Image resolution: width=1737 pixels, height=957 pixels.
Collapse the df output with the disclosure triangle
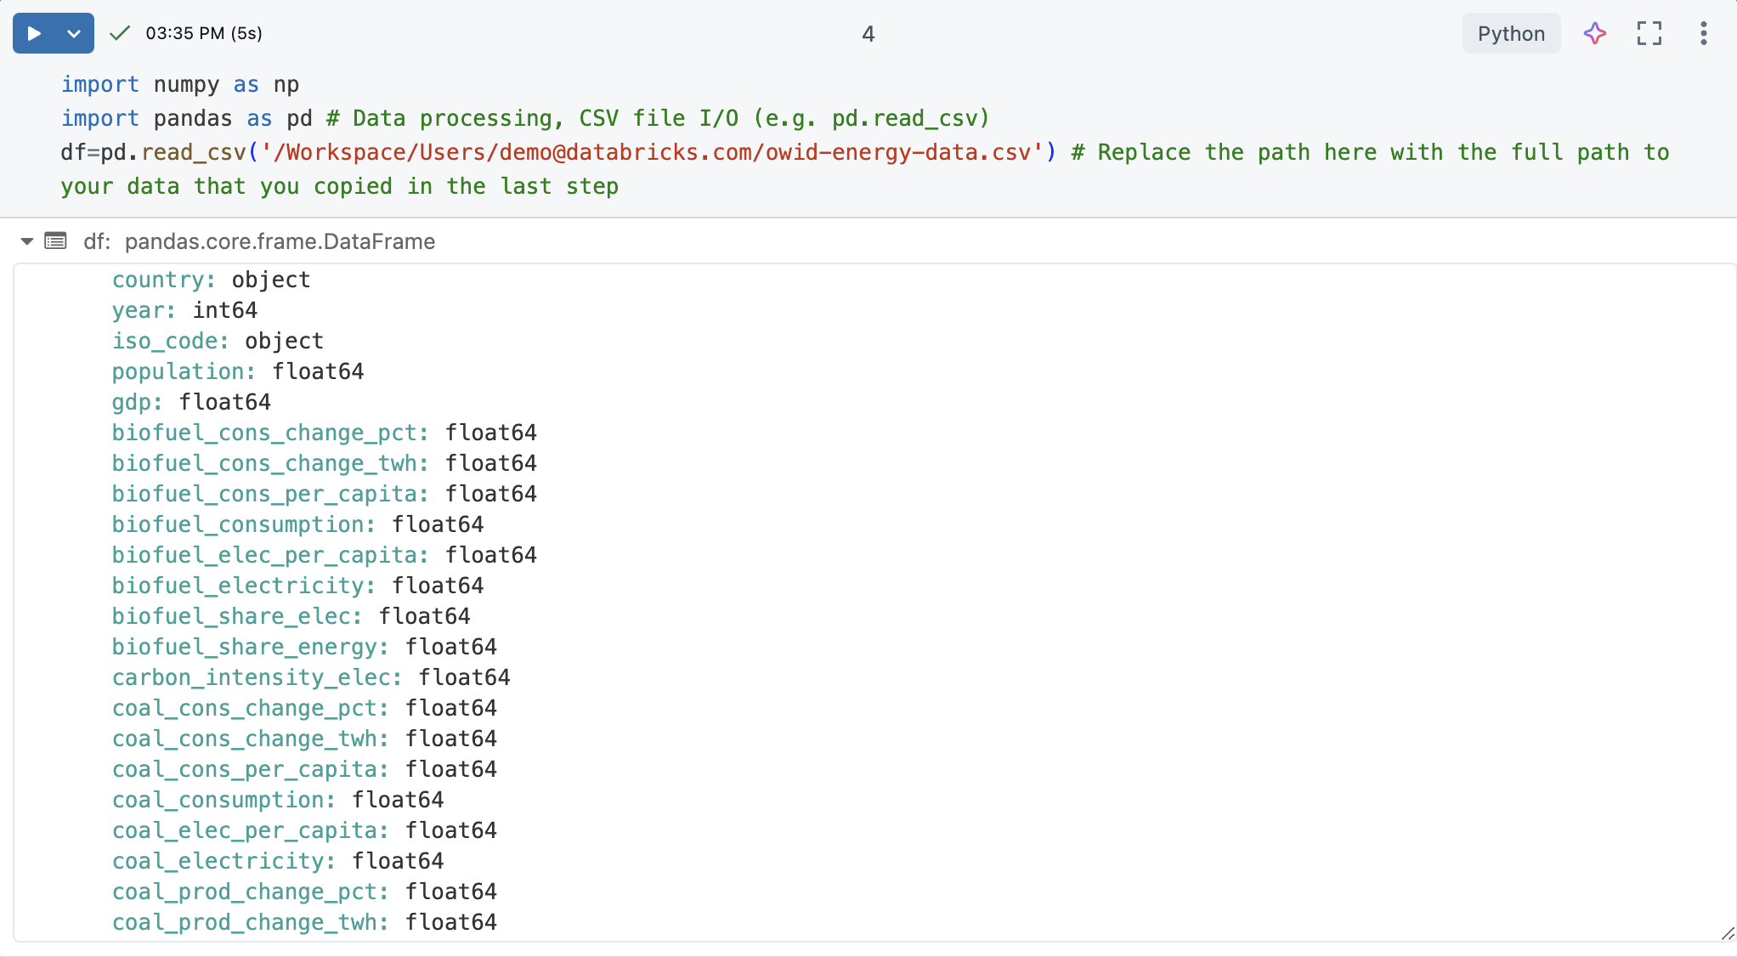[25, 241]
